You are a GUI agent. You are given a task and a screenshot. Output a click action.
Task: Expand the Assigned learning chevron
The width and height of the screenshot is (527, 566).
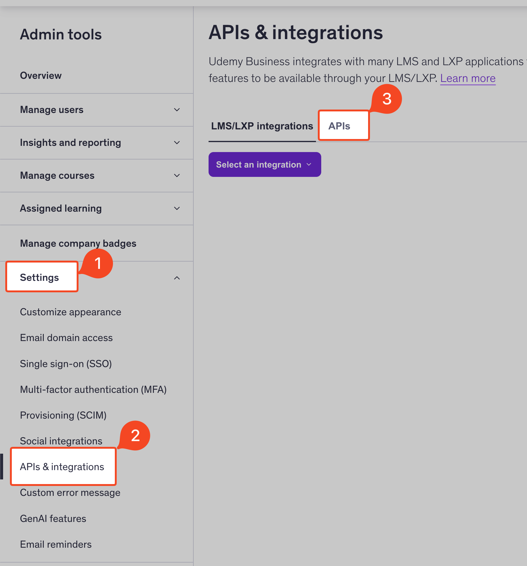177,209
